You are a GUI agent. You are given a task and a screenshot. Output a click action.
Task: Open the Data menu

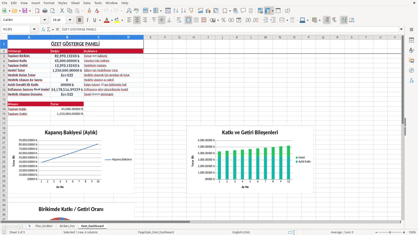[x=87, y=3]
